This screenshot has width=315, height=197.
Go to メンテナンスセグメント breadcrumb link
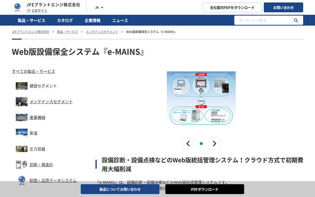(102, 32)
